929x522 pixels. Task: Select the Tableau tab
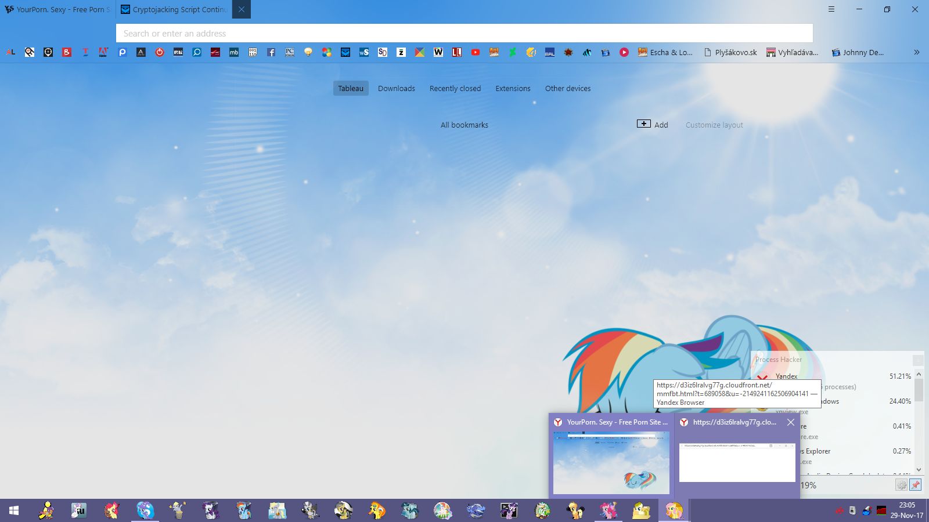pos(351,88)
